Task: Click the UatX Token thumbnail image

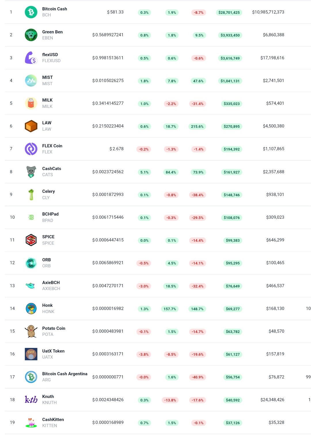Action: (x=31, y=354)
